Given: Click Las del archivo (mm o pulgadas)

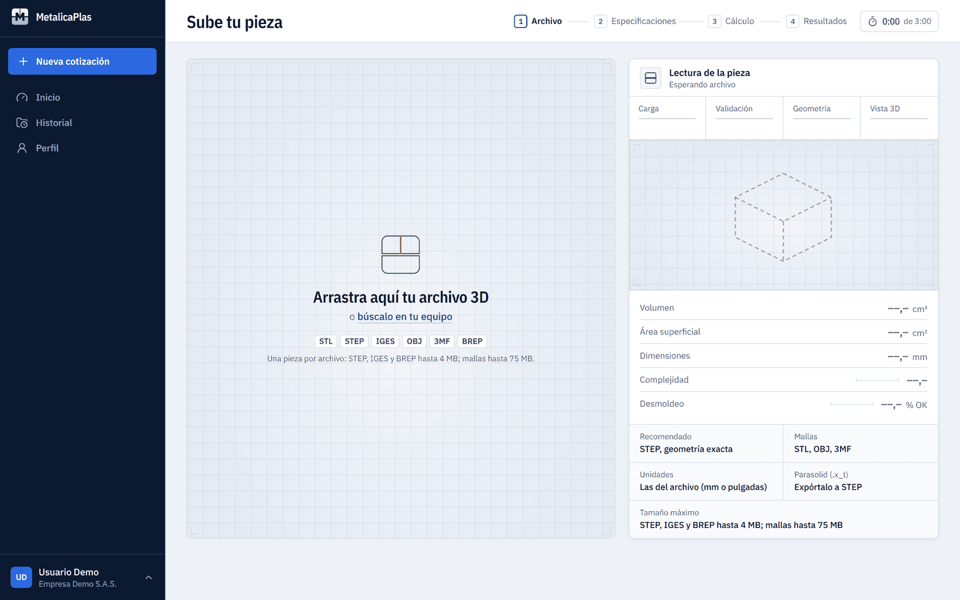Looking at the screenshot, I should coord(703,487).
